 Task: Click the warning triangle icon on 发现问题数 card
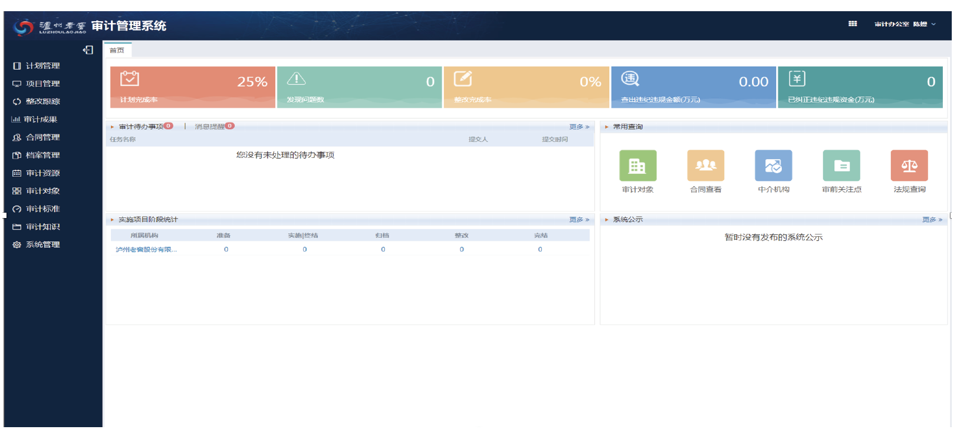[x=296, y=78]
